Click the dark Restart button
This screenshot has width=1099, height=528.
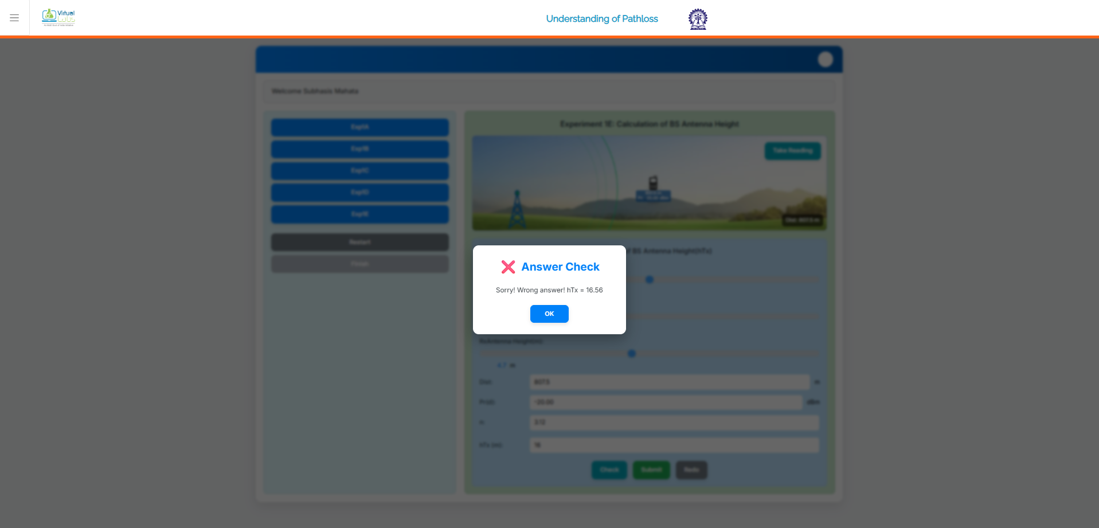(360, 242)
